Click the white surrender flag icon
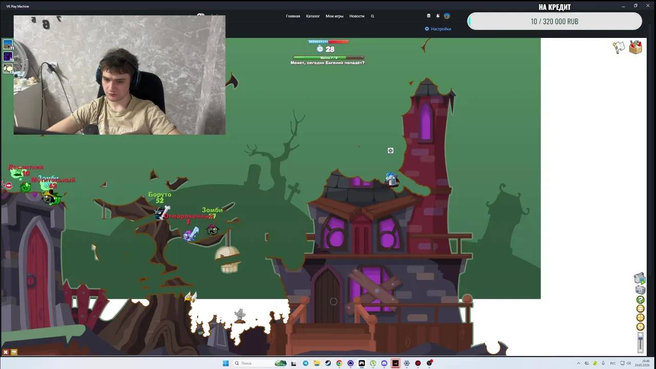The height and width of the screenshot is (369, 656). [x=620, y=48]
